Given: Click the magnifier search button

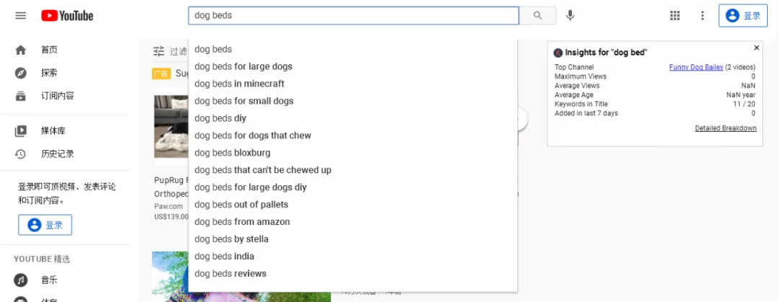Looking at the screenshot, I should click(537, 16).
